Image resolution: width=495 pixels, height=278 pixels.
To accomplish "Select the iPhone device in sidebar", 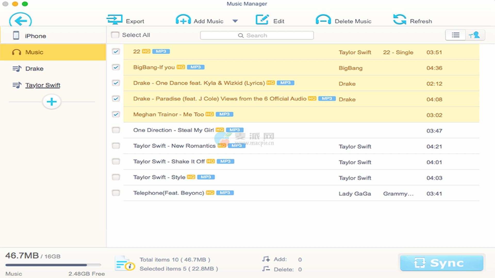I will click(x=35, y=36).
